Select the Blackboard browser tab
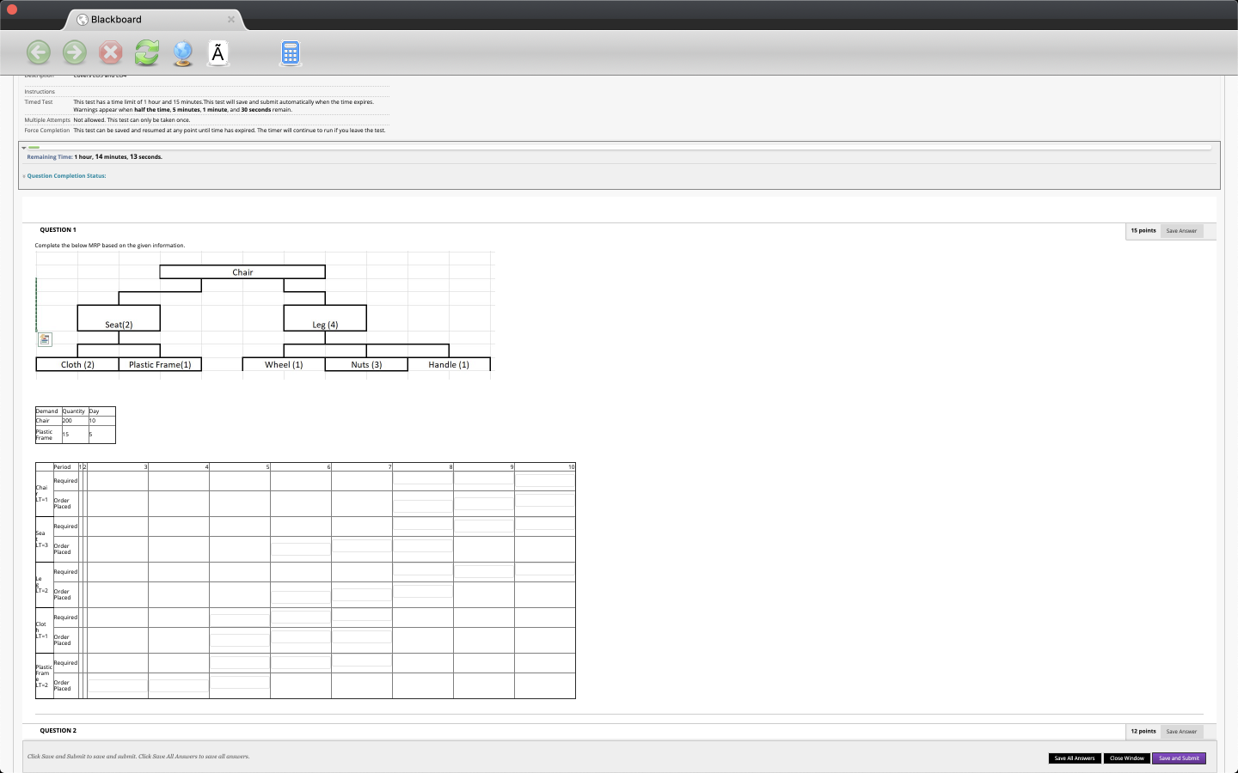Viewport: 1238px width, 773px height. click(x=155, y=19)
